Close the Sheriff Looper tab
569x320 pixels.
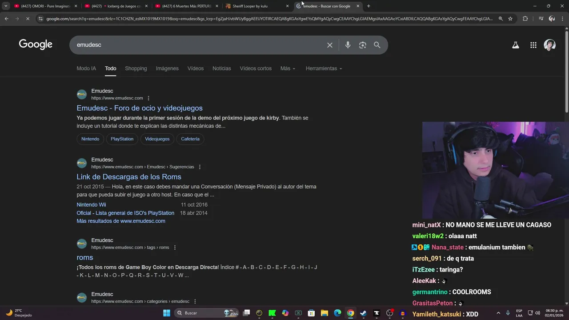(287, 6)
